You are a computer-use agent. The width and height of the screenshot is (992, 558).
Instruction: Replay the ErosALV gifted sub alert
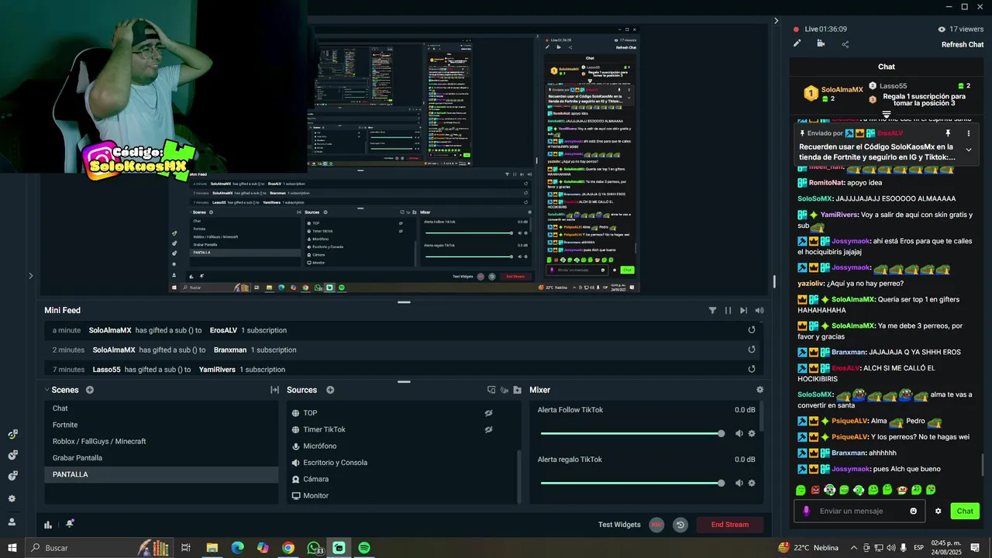[x=751, y=330]
